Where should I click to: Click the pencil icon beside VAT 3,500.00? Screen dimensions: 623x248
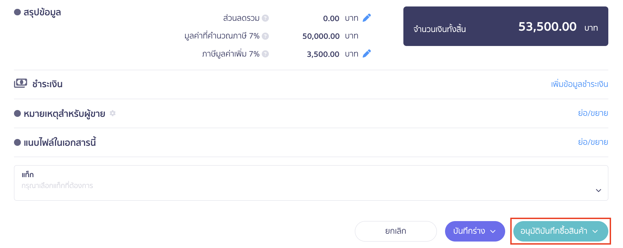pos(366,53)
